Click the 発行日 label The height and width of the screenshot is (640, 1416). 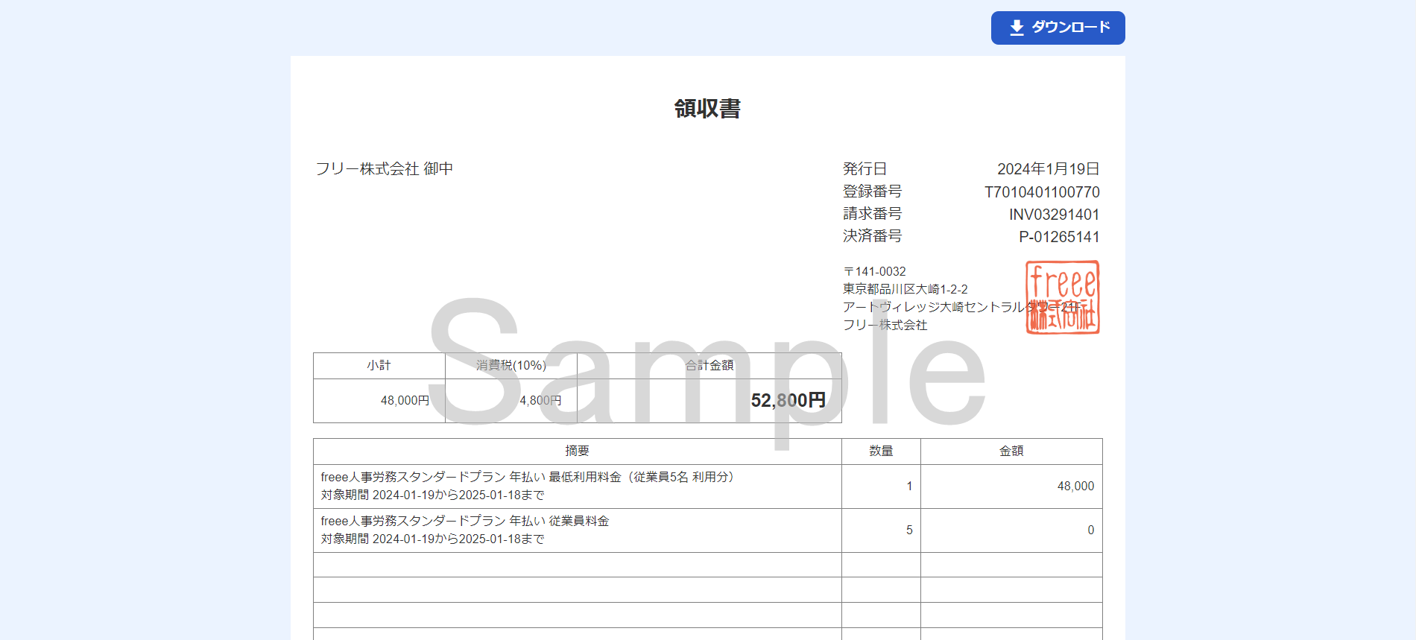pyautogui.click(x=865, y=169)
